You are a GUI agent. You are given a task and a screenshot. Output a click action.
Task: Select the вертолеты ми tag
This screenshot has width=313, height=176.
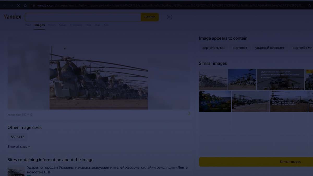click(x=213, y=48)
